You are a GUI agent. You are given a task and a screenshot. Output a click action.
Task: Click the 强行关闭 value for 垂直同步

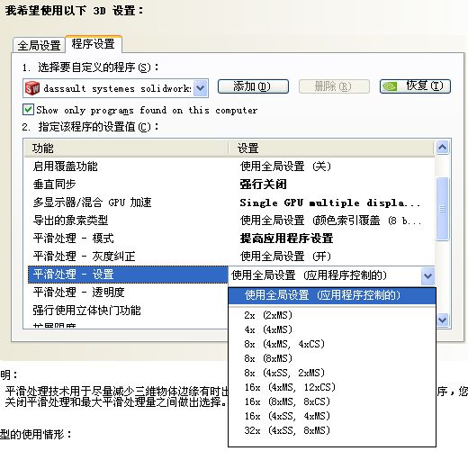[263, 185]
